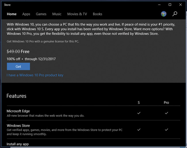Screen dimensions: 187x148
Task: Click the blue Get button
Action: (18, 66)
